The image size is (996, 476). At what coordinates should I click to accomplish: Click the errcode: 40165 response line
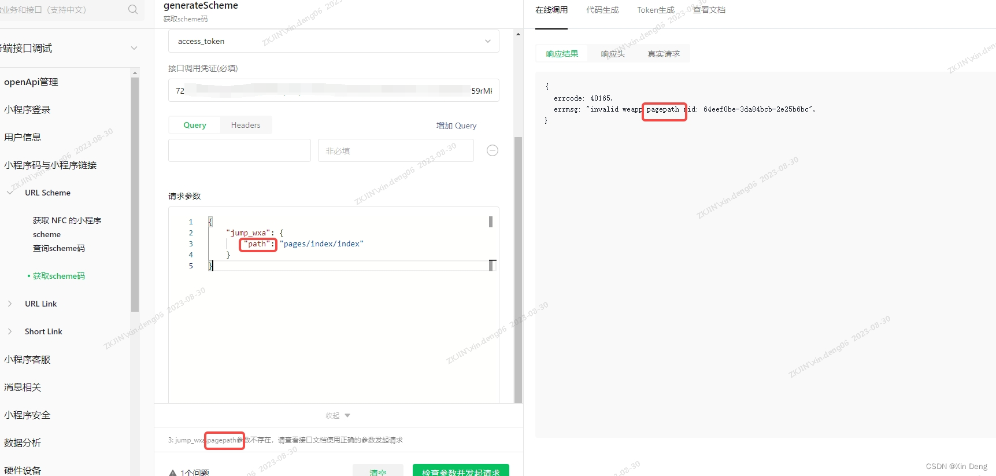(583, 98)
